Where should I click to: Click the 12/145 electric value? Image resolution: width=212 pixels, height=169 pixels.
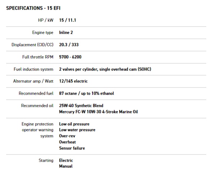74,81
